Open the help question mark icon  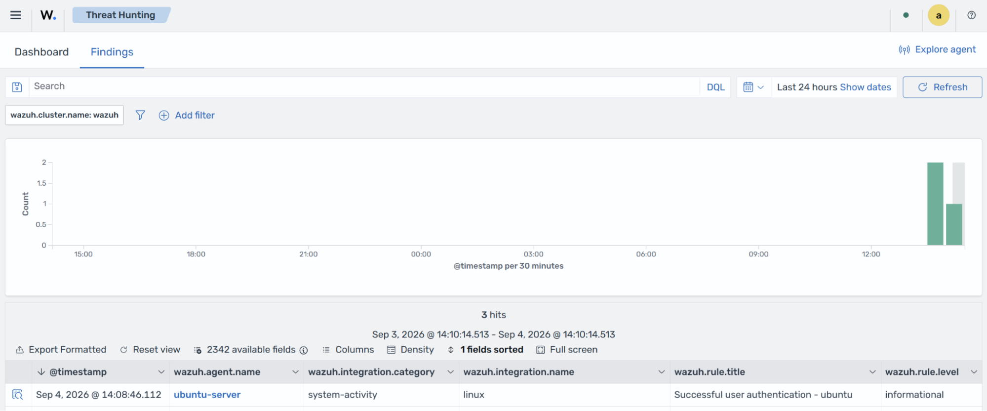click(x=971, y=15)
